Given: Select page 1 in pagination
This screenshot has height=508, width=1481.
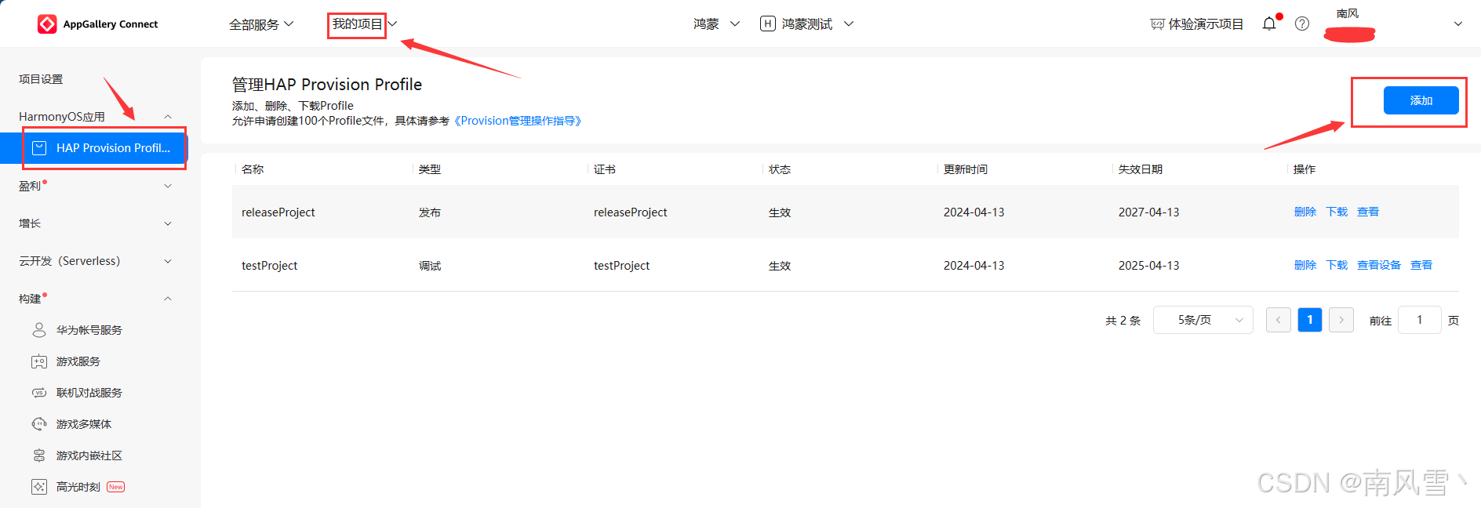Looking at the screenshot, I should pos(1310,320).
